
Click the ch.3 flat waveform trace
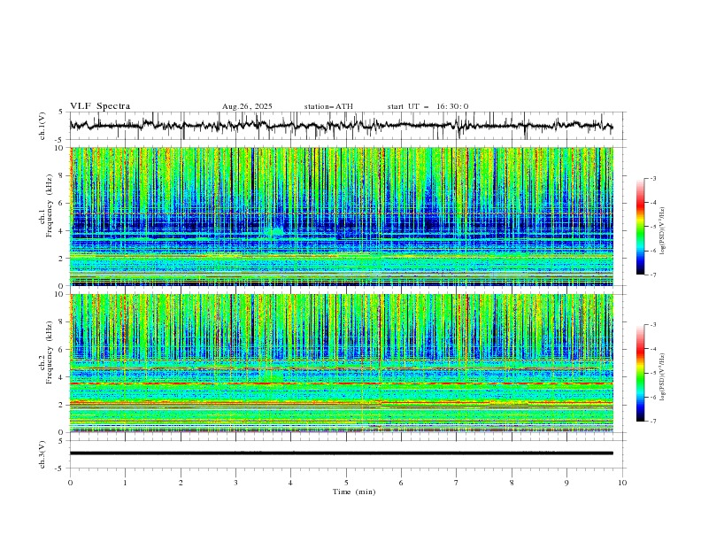coord(342,453)
